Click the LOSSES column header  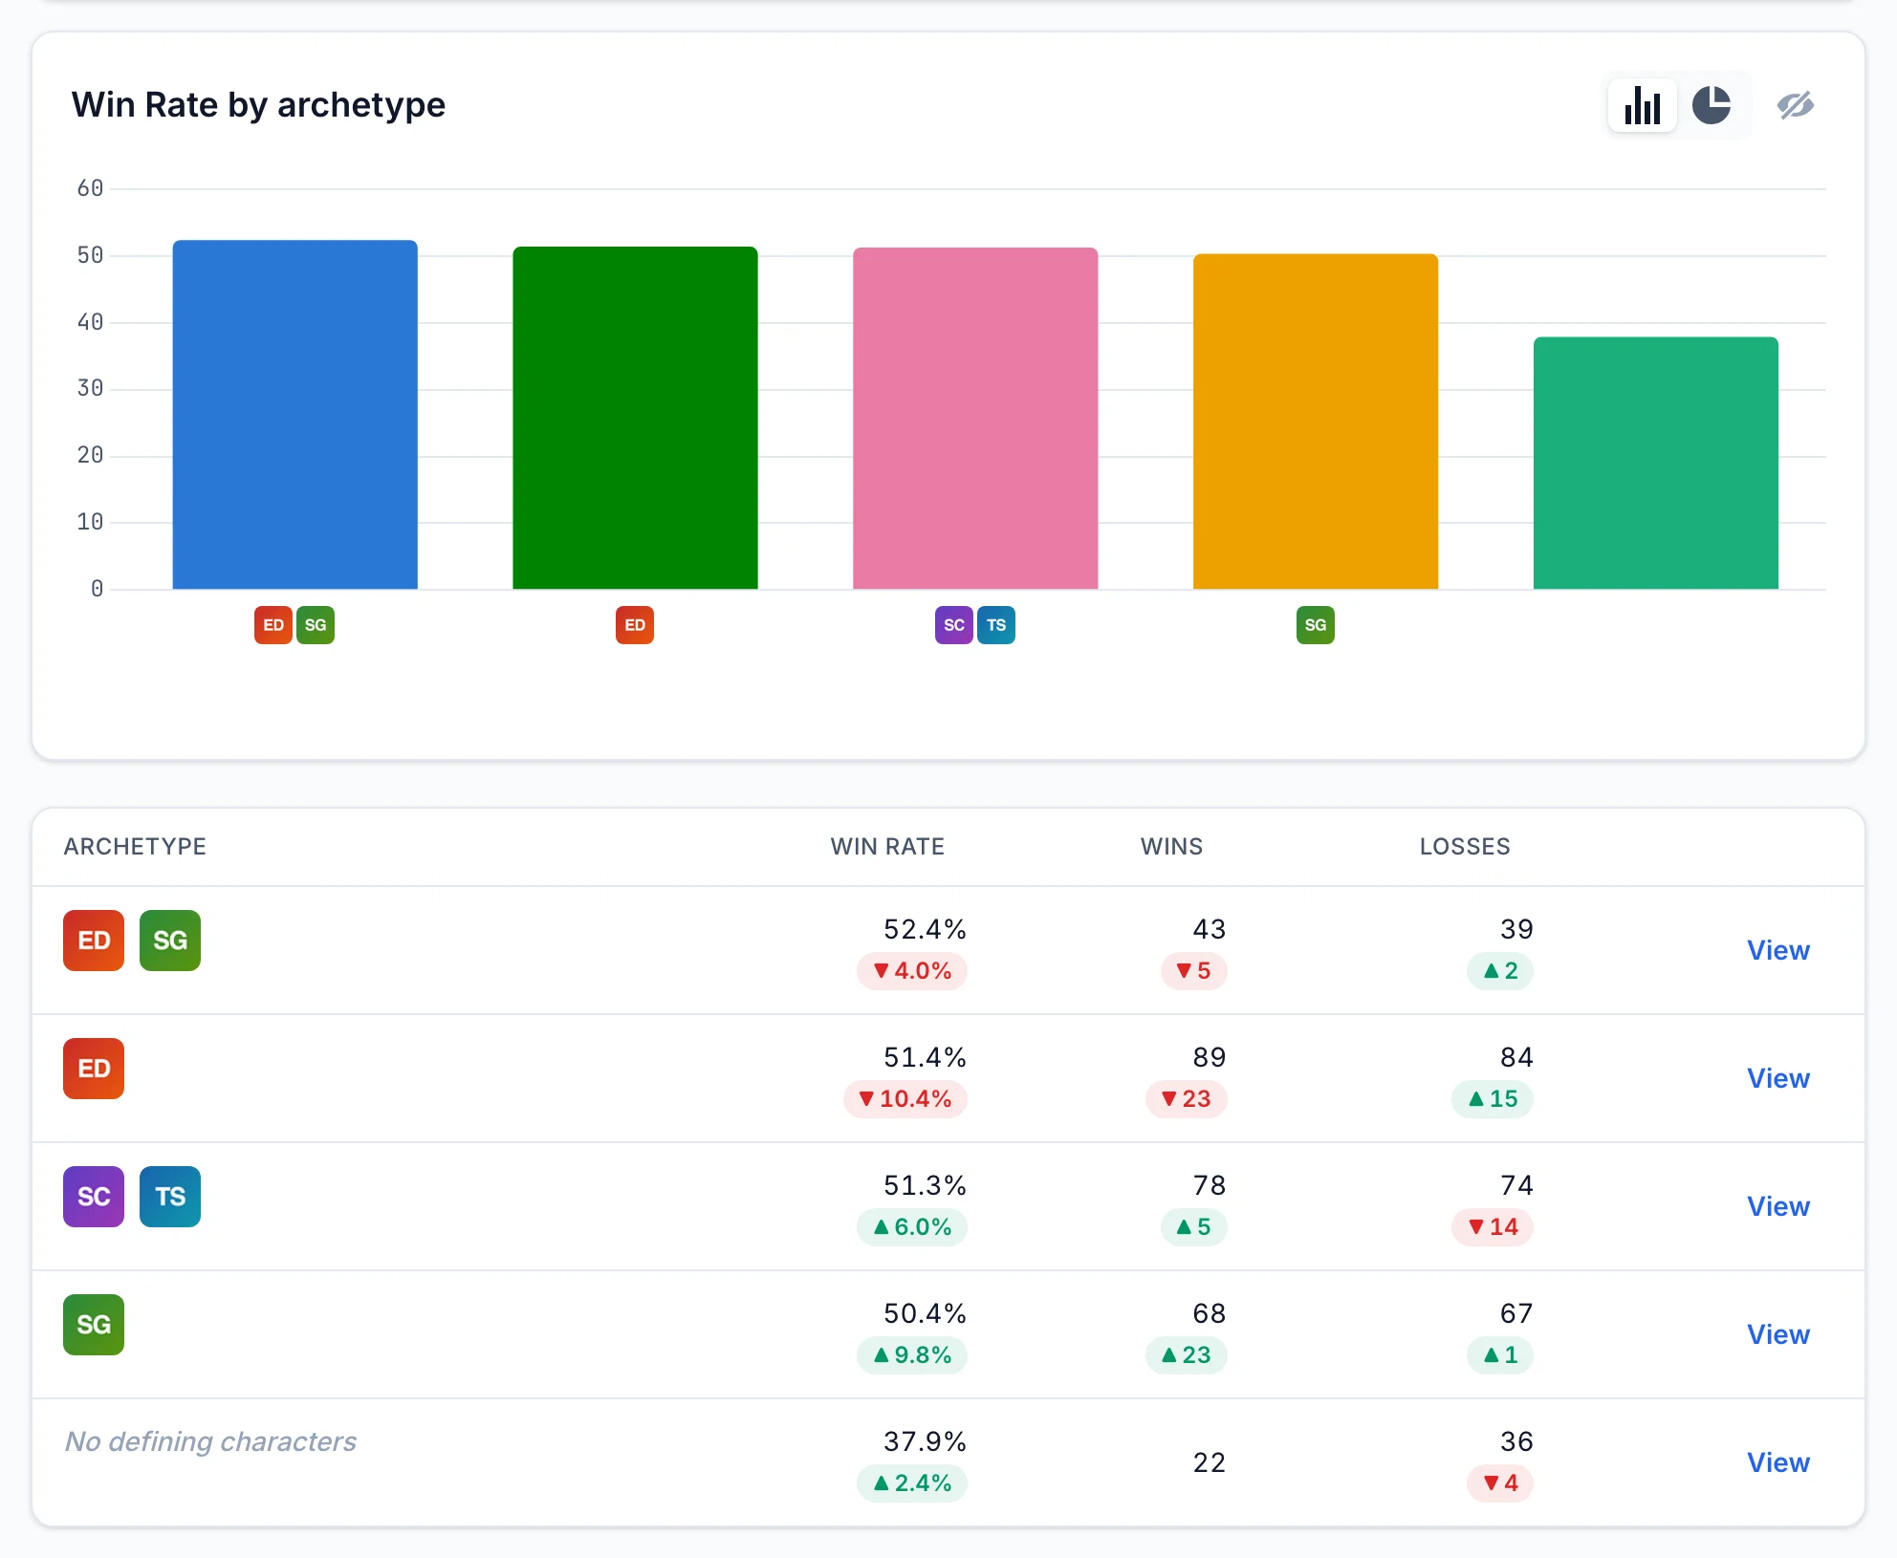pos(1465,847)
